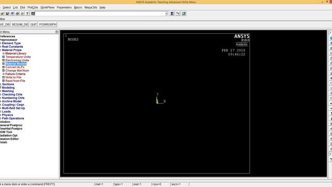
Task: Click csys=0 status bar field
Action: [x=160, y=184]
